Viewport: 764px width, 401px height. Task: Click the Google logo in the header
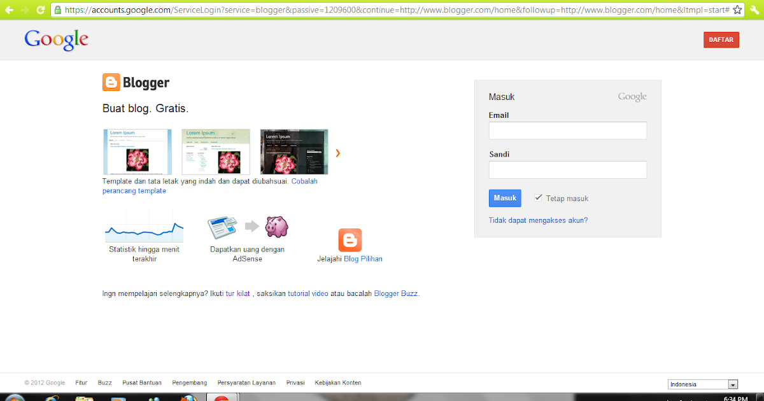coord(56,40)
